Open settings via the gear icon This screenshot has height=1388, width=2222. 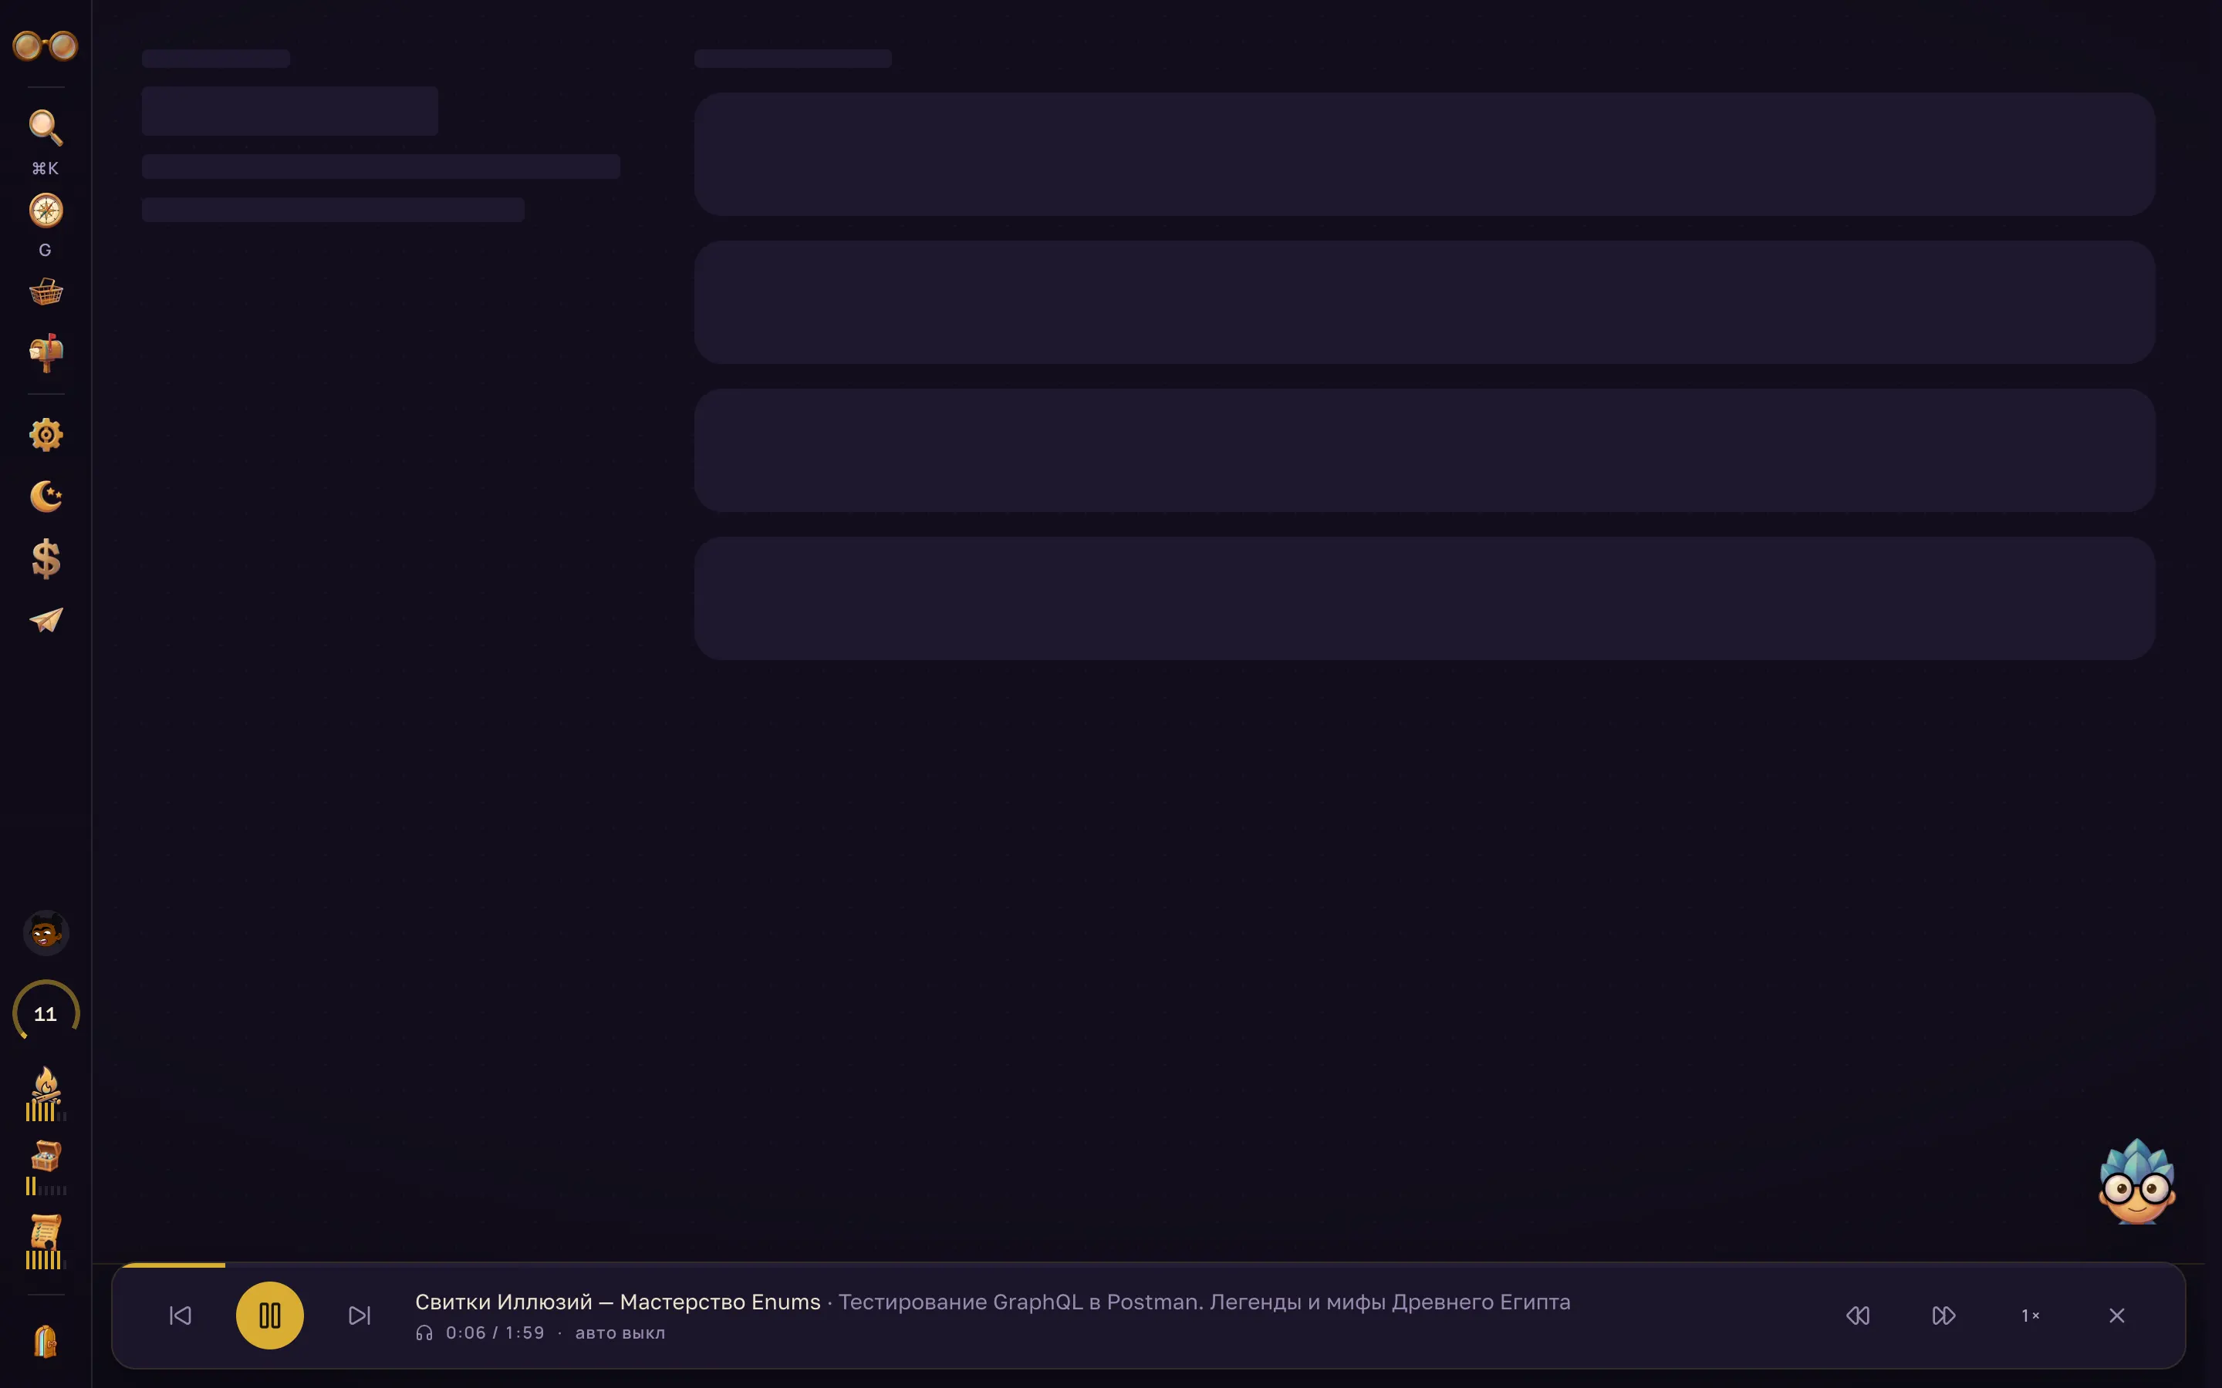tap(45, 434)
